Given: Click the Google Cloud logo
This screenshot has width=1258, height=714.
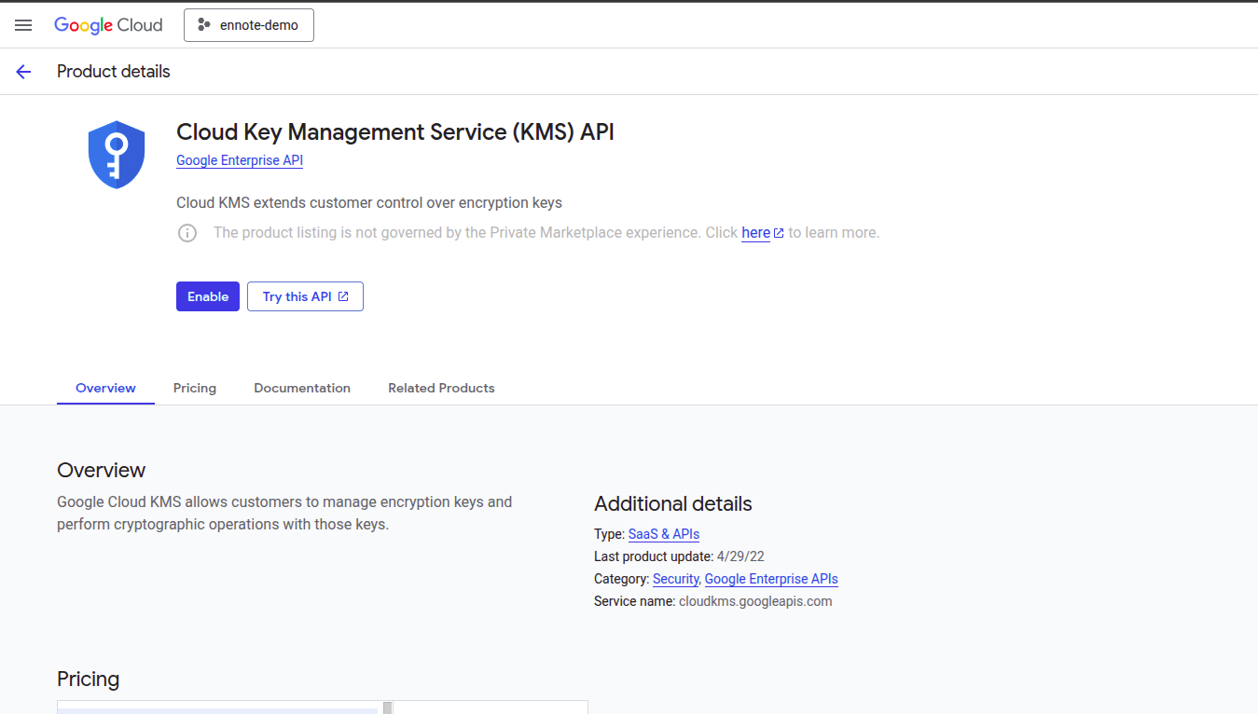Looking at the screenshot, I should click(x=108, y=25).
